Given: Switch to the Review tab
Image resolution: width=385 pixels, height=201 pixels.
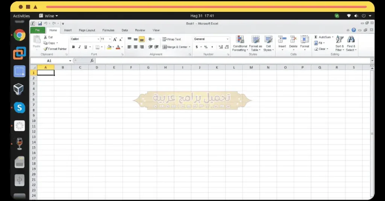Looking at the screenshot, I should point(140,30).
